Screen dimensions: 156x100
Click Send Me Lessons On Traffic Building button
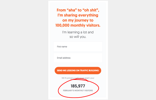coord(78,70)
